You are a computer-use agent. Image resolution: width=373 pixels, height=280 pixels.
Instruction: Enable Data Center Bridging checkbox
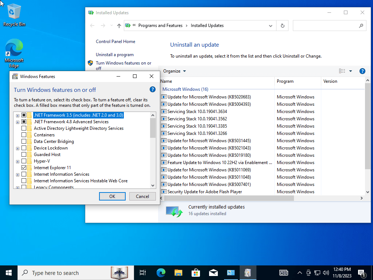coord(24,141)
